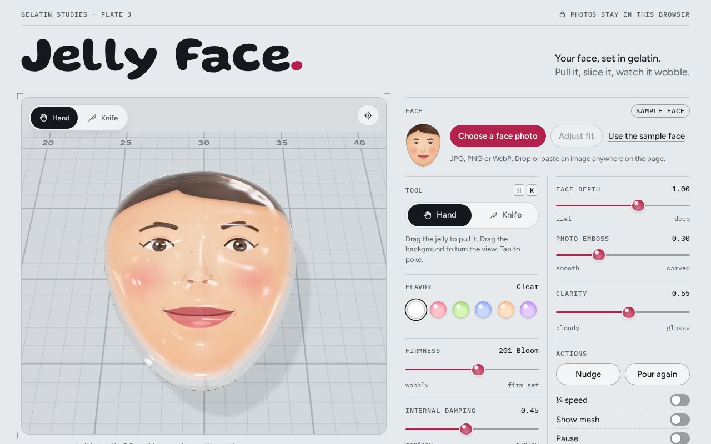Click the Firmness slider handle

coord(478,370)
